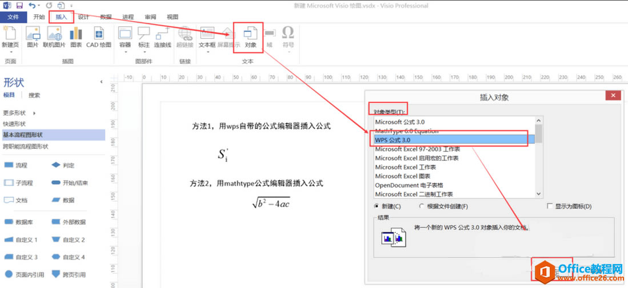Expand the 新建页 dropdown arrow

[11, 51]
